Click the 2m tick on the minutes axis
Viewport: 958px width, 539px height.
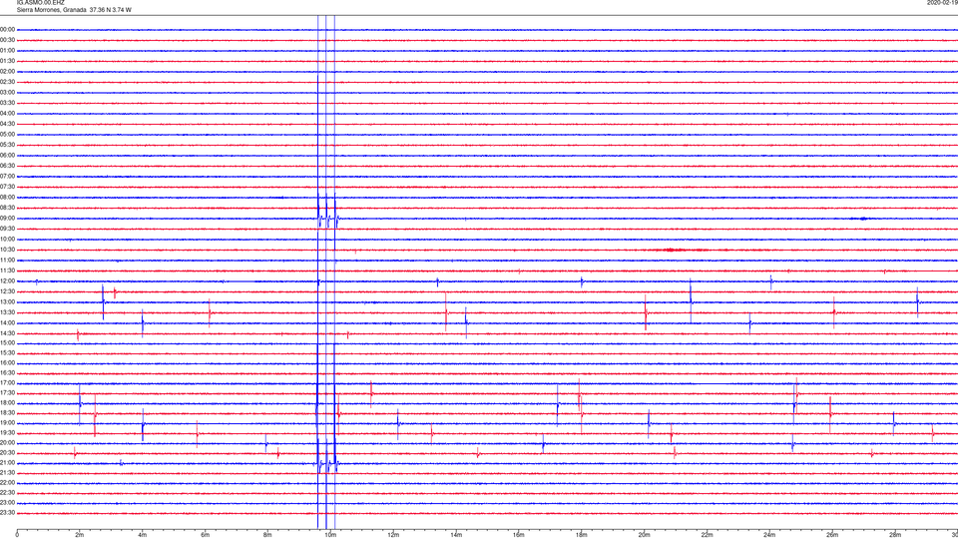click(x=80, y=535)
